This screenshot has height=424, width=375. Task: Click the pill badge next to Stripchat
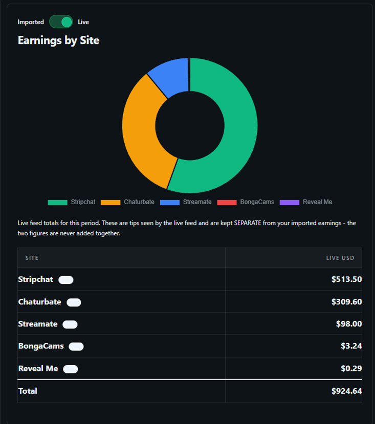(x=66, y=280)
